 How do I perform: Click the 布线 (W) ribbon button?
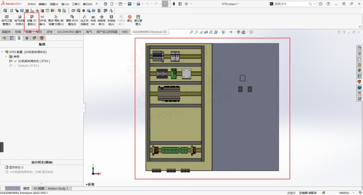93,20
